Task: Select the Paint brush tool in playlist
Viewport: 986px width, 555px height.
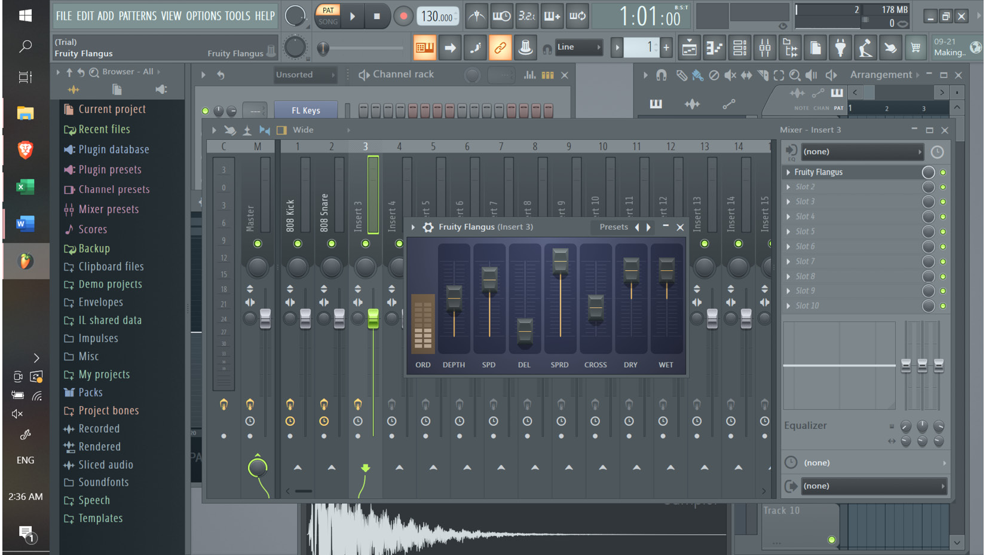Action: point(697,75)
